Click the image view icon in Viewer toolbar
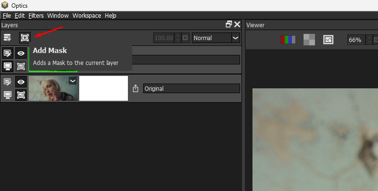Viewport: 378px width, 191px height. click(328, 40)
